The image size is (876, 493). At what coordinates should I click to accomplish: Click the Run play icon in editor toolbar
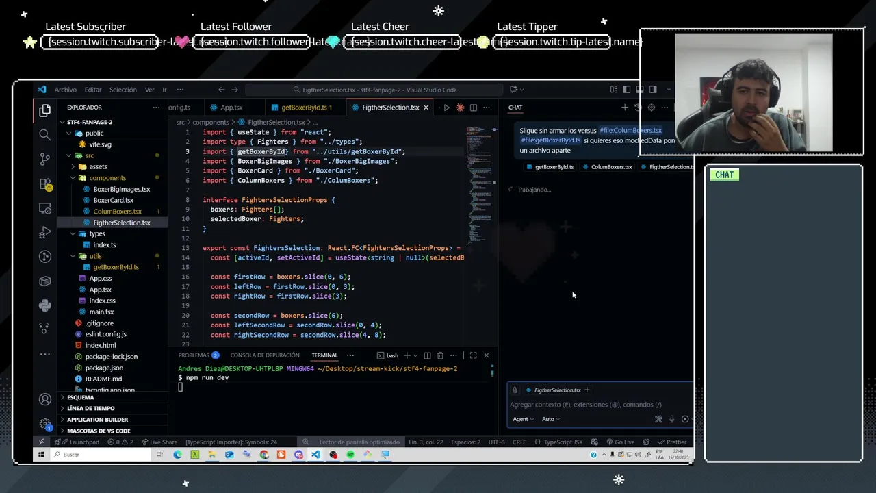(447, 108)
